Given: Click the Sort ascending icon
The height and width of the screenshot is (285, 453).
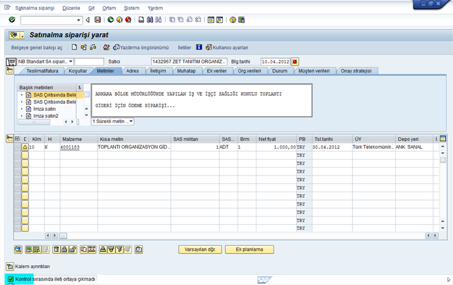Looking at the screenshot, I should coord(103,249).
